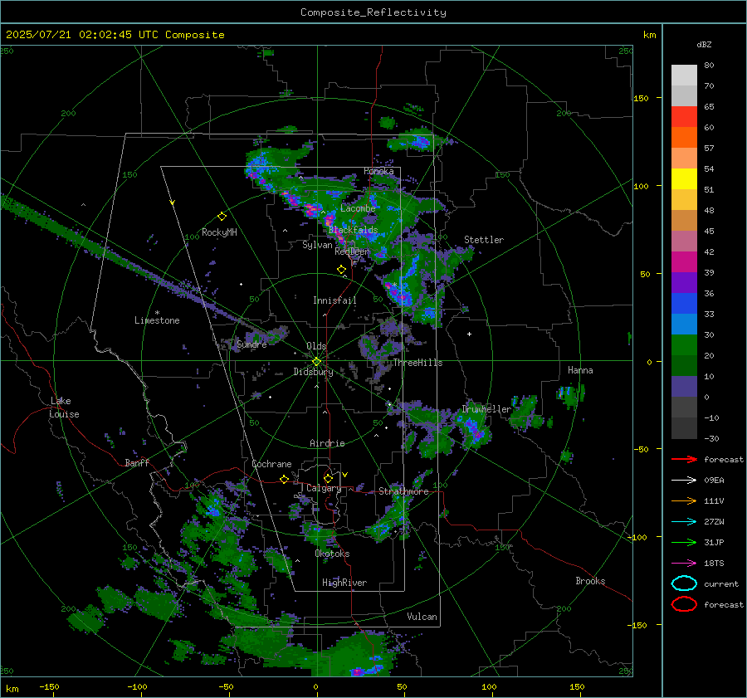This screenshot has height=698, width=747.
Task: Click the bright yellow 51-54 dBZ swatch
Action: point(684,179)
